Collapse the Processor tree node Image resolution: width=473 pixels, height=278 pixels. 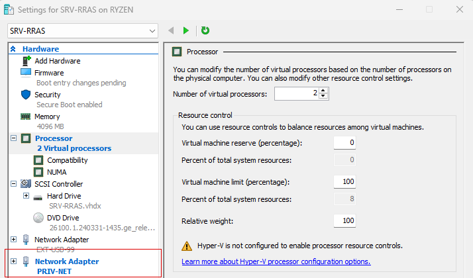click(x=14, y=138)
